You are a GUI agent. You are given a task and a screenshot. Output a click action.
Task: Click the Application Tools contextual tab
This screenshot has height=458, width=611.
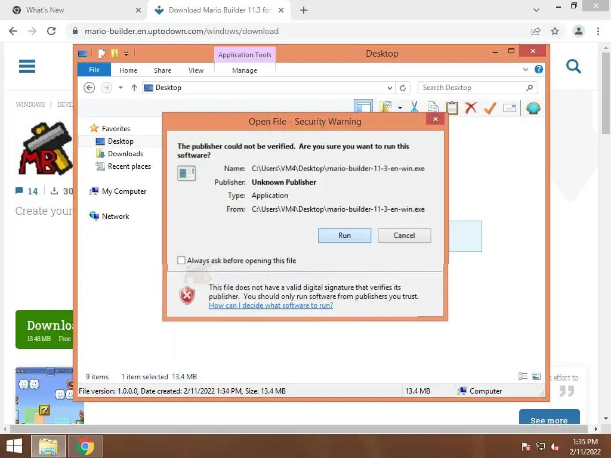tap(245, 55)
